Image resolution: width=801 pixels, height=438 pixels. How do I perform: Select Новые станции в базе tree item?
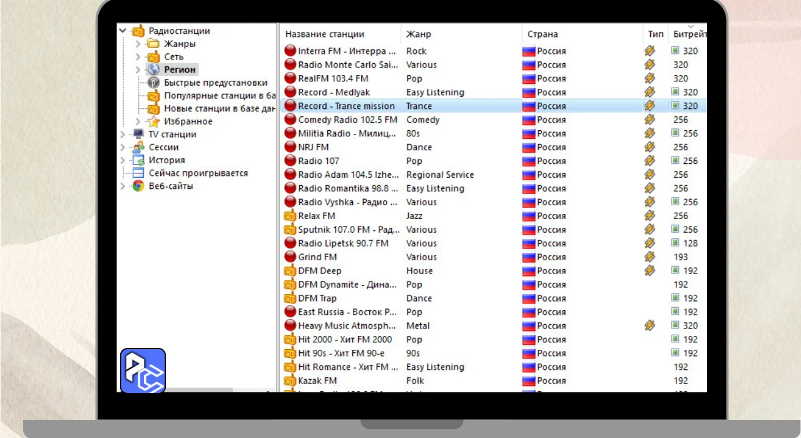220,108
